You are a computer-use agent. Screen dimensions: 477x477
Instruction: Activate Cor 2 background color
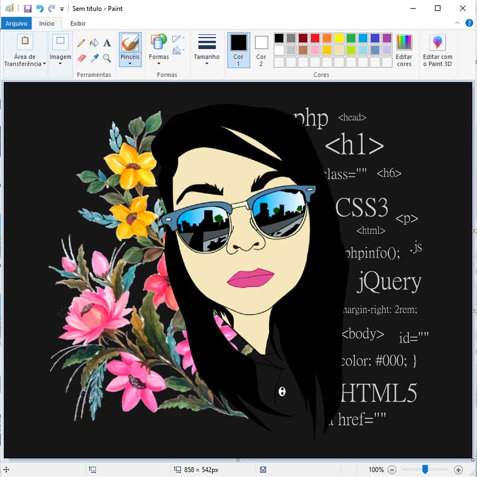(261, 50)
